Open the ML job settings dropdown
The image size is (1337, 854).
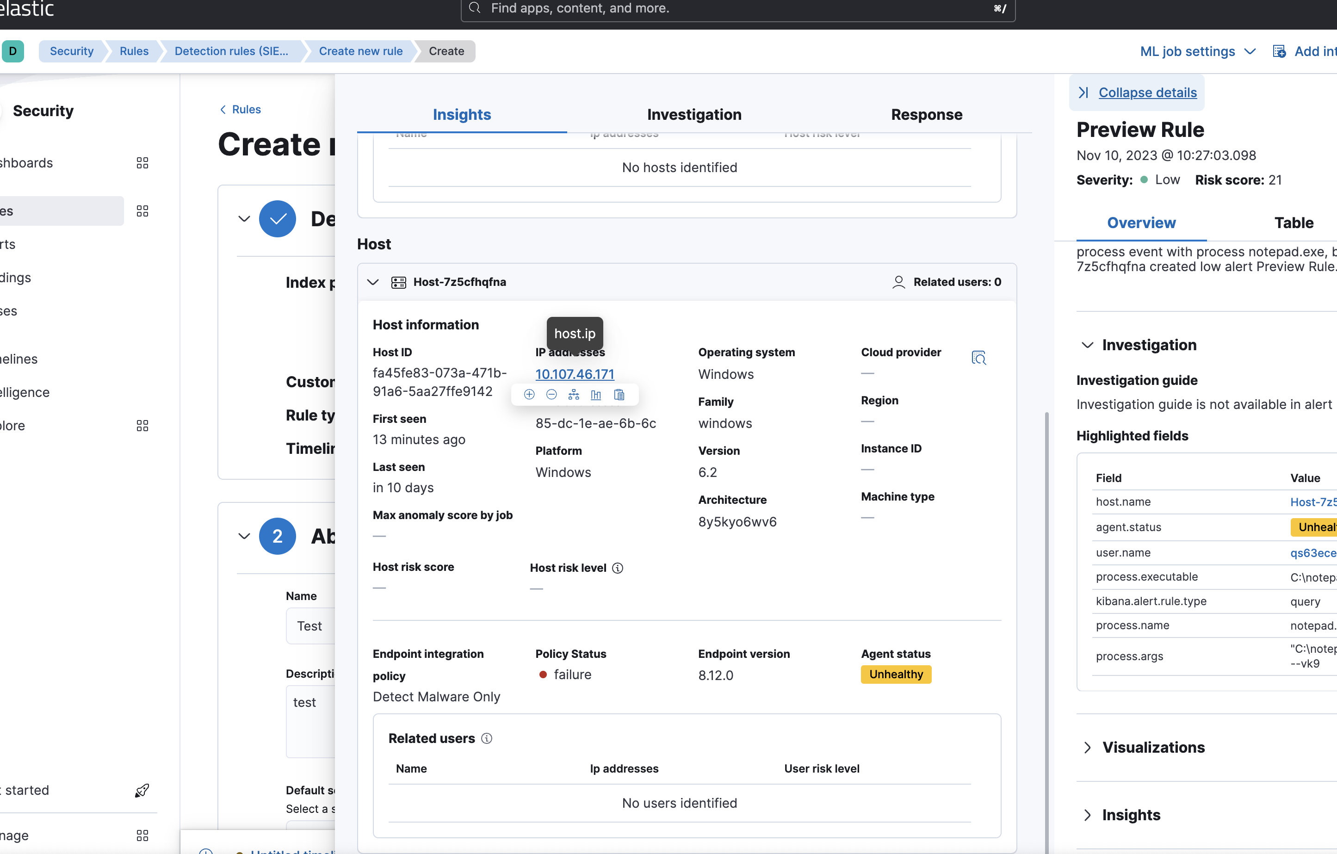coord(1197,51)
